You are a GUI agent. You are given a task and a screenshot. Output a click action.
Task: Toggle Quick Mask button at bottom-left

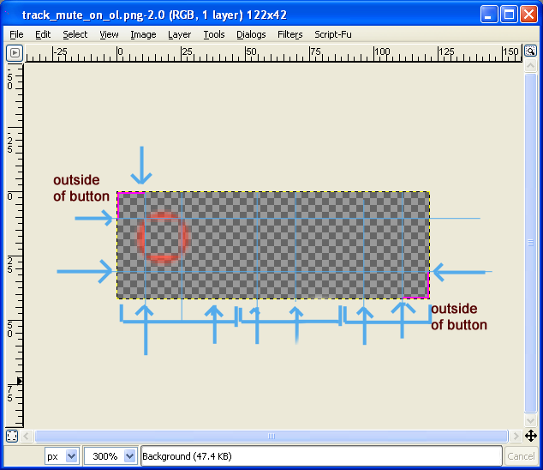click(x=12, y=436)
